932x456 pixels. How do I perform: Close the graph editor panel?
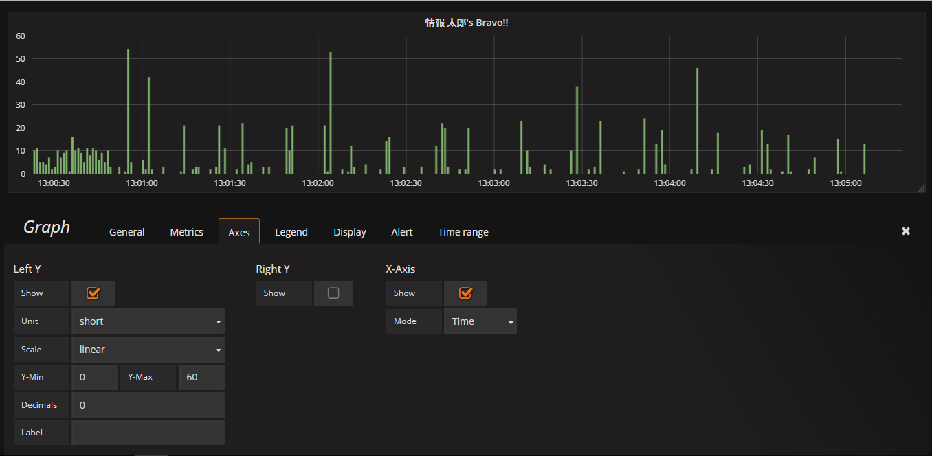[x=905, y=231]
